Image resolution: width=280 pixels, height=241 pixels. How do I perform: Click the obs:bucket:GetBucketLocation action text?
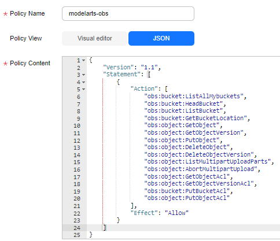pos(196,118)
